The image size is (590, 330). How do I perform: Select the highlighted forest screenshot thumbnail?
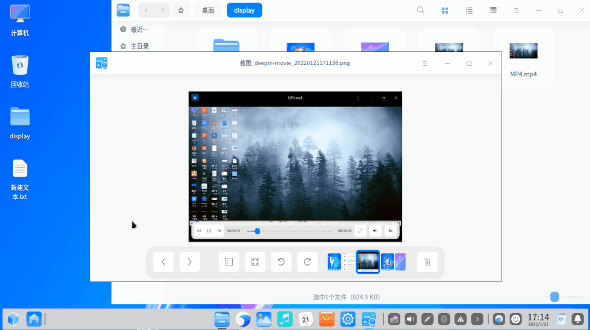(x=368, y=262)
